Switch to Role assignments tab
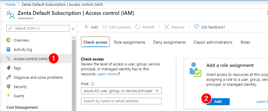Image resolution: width=268 pixels, height=111 pixels. point(130,42)
